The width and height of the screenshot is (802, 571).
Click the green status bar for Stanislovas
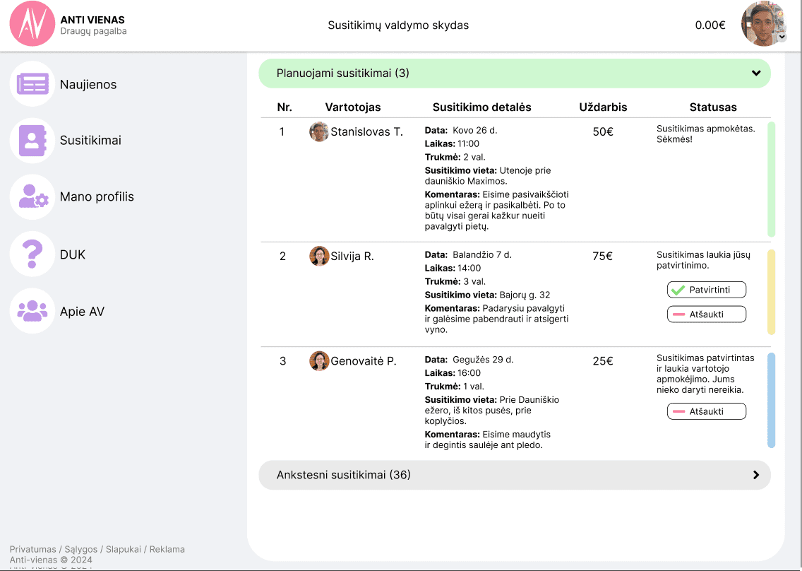point(772,179)
